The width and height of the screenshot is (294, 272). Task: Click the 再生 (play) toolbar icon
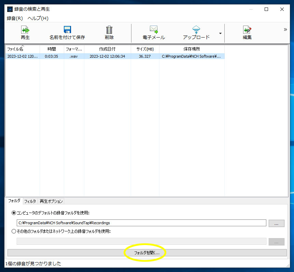click(x=25, y=30)
